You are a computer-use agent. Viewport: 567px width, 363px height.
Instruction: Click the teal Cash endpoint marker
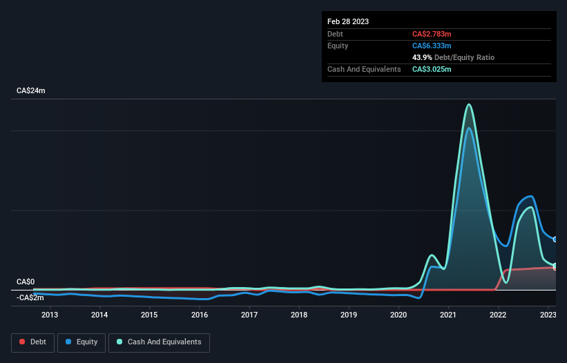[x=555, y=266]
